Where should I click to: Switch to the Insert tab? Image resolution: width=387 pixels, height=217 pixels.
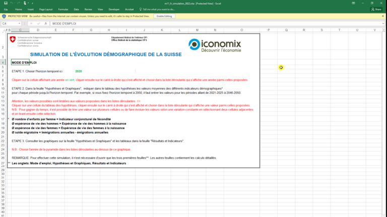(31, 10)
